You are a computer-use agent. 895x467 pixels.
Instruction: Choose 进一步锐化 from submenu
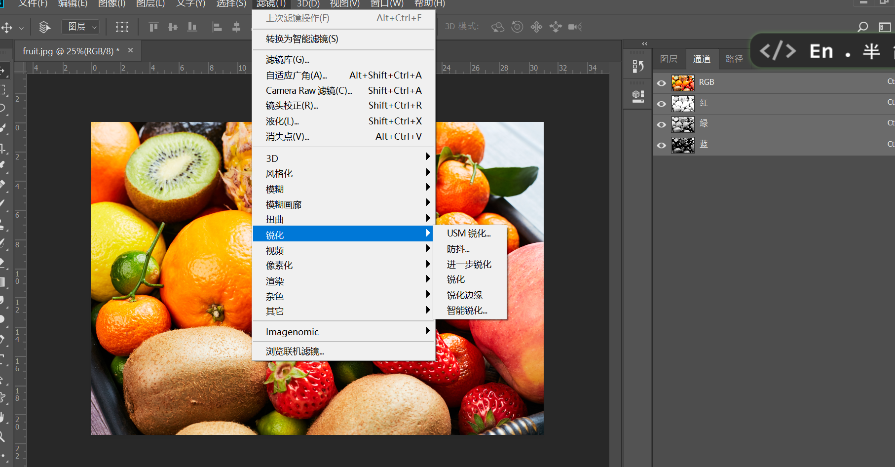click(x=470, y=264)
